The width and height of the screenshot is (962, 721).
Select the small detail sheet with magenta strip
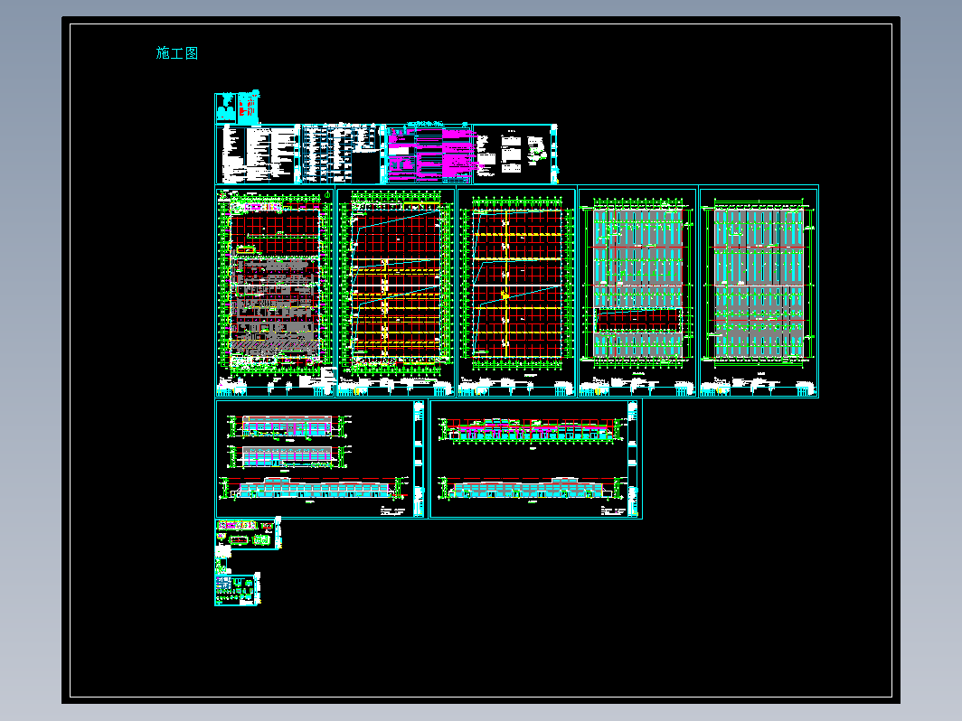[x=248, y=533]
